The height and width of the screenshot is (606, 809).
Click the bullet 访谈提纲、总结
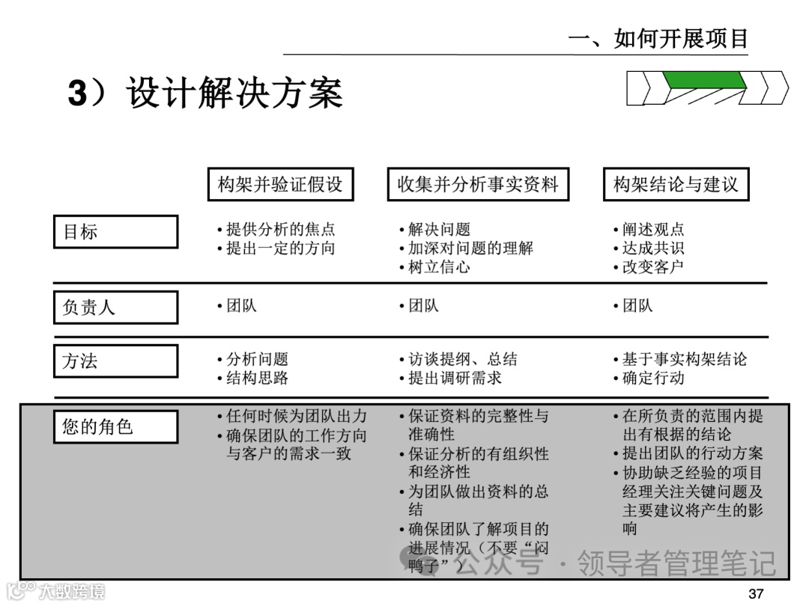pyautogui.click(x=458, y=359)
